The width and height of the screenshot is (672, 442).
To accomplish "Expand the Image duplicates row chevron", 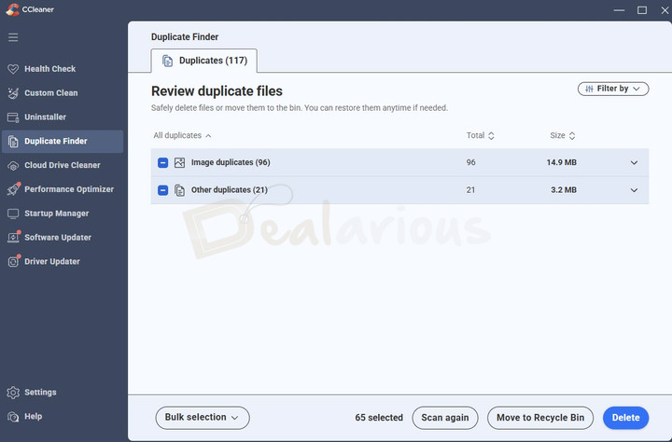I will 634,163.
